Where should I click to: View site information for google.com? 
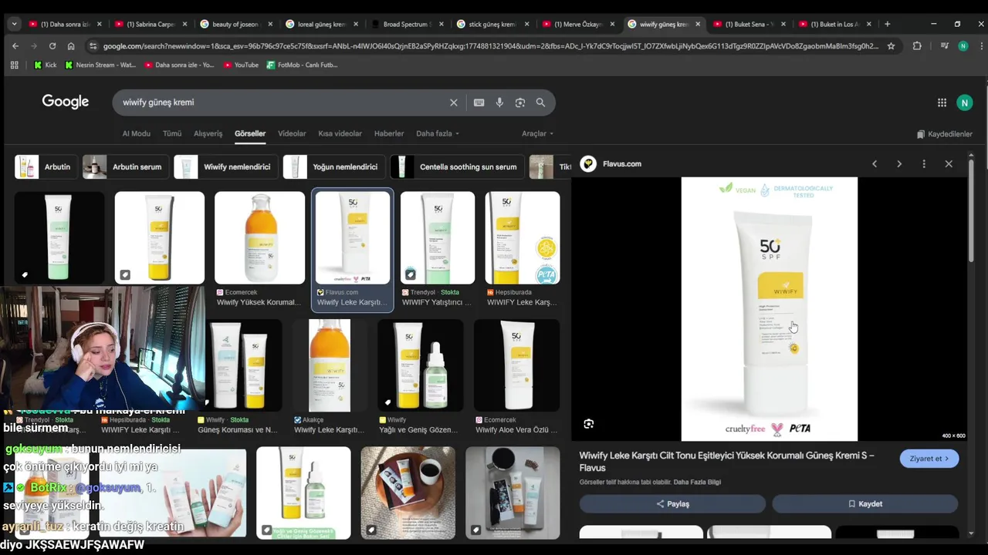(x=93, y=46)
